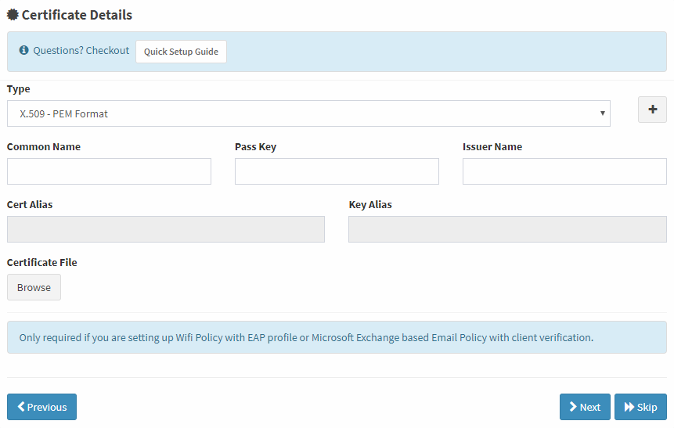The image size is (674, 428).
Task: Click the Key Alias field
Action: point(507,229)
